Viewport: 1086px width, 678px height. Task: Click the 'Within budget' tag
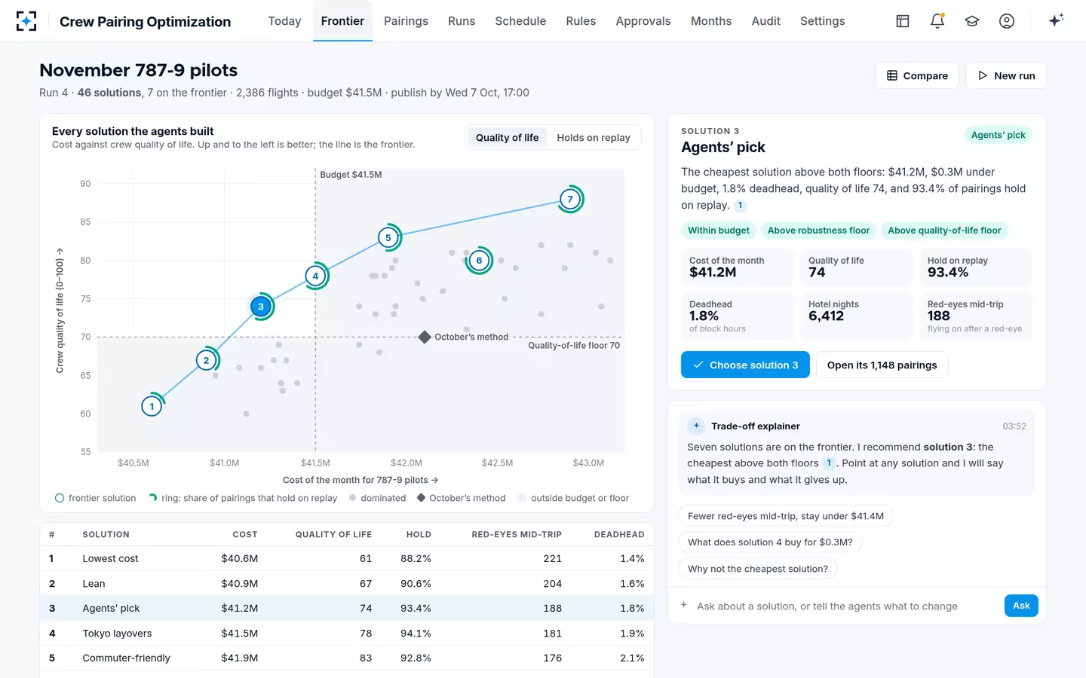point(719,231)
